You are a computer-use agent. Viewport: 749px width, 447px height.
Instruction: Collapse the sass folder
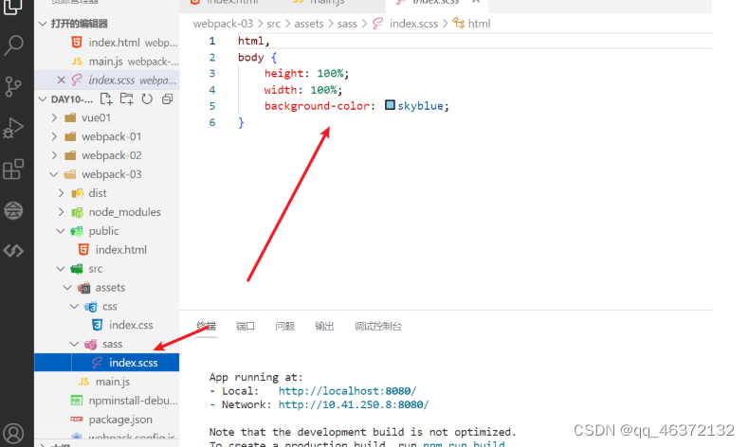click(x=75, y=344)
